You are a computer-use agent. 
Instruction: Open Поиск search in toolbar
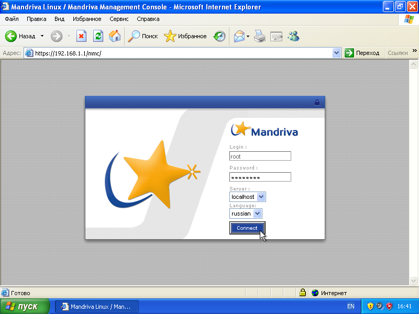coord(143,36)
